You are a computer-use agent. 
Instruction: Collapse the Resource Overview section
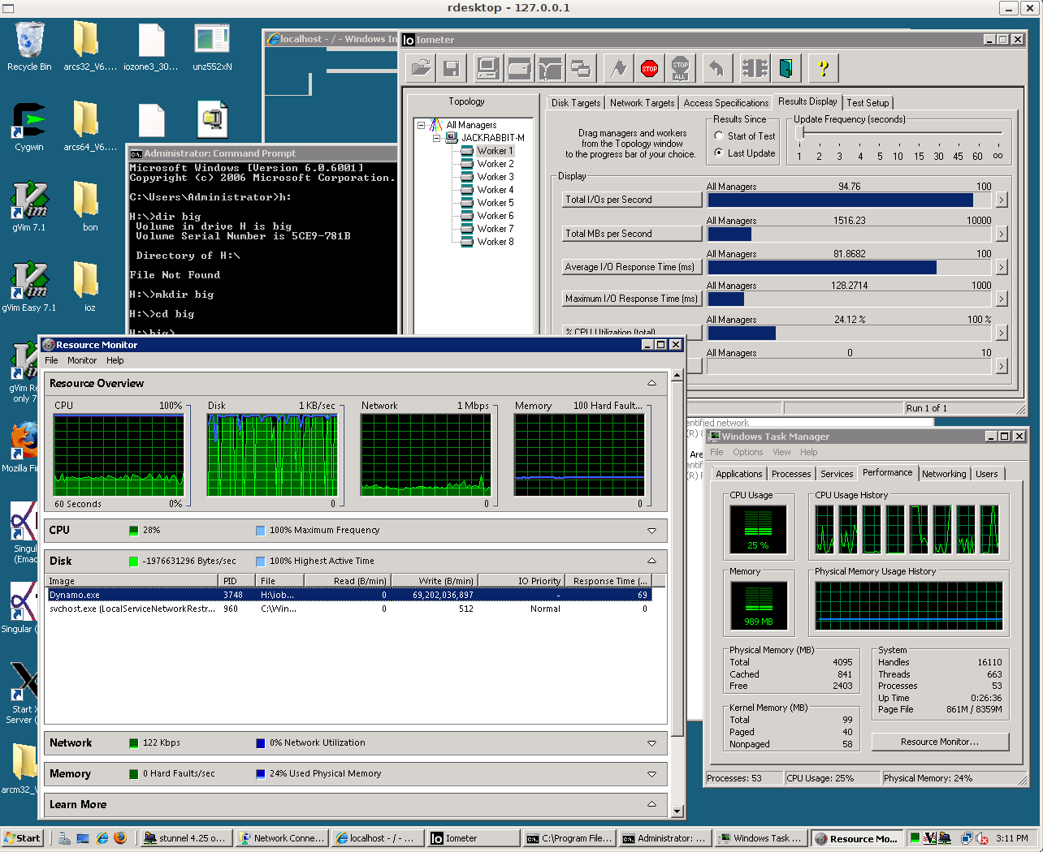(x=651, y=383)
